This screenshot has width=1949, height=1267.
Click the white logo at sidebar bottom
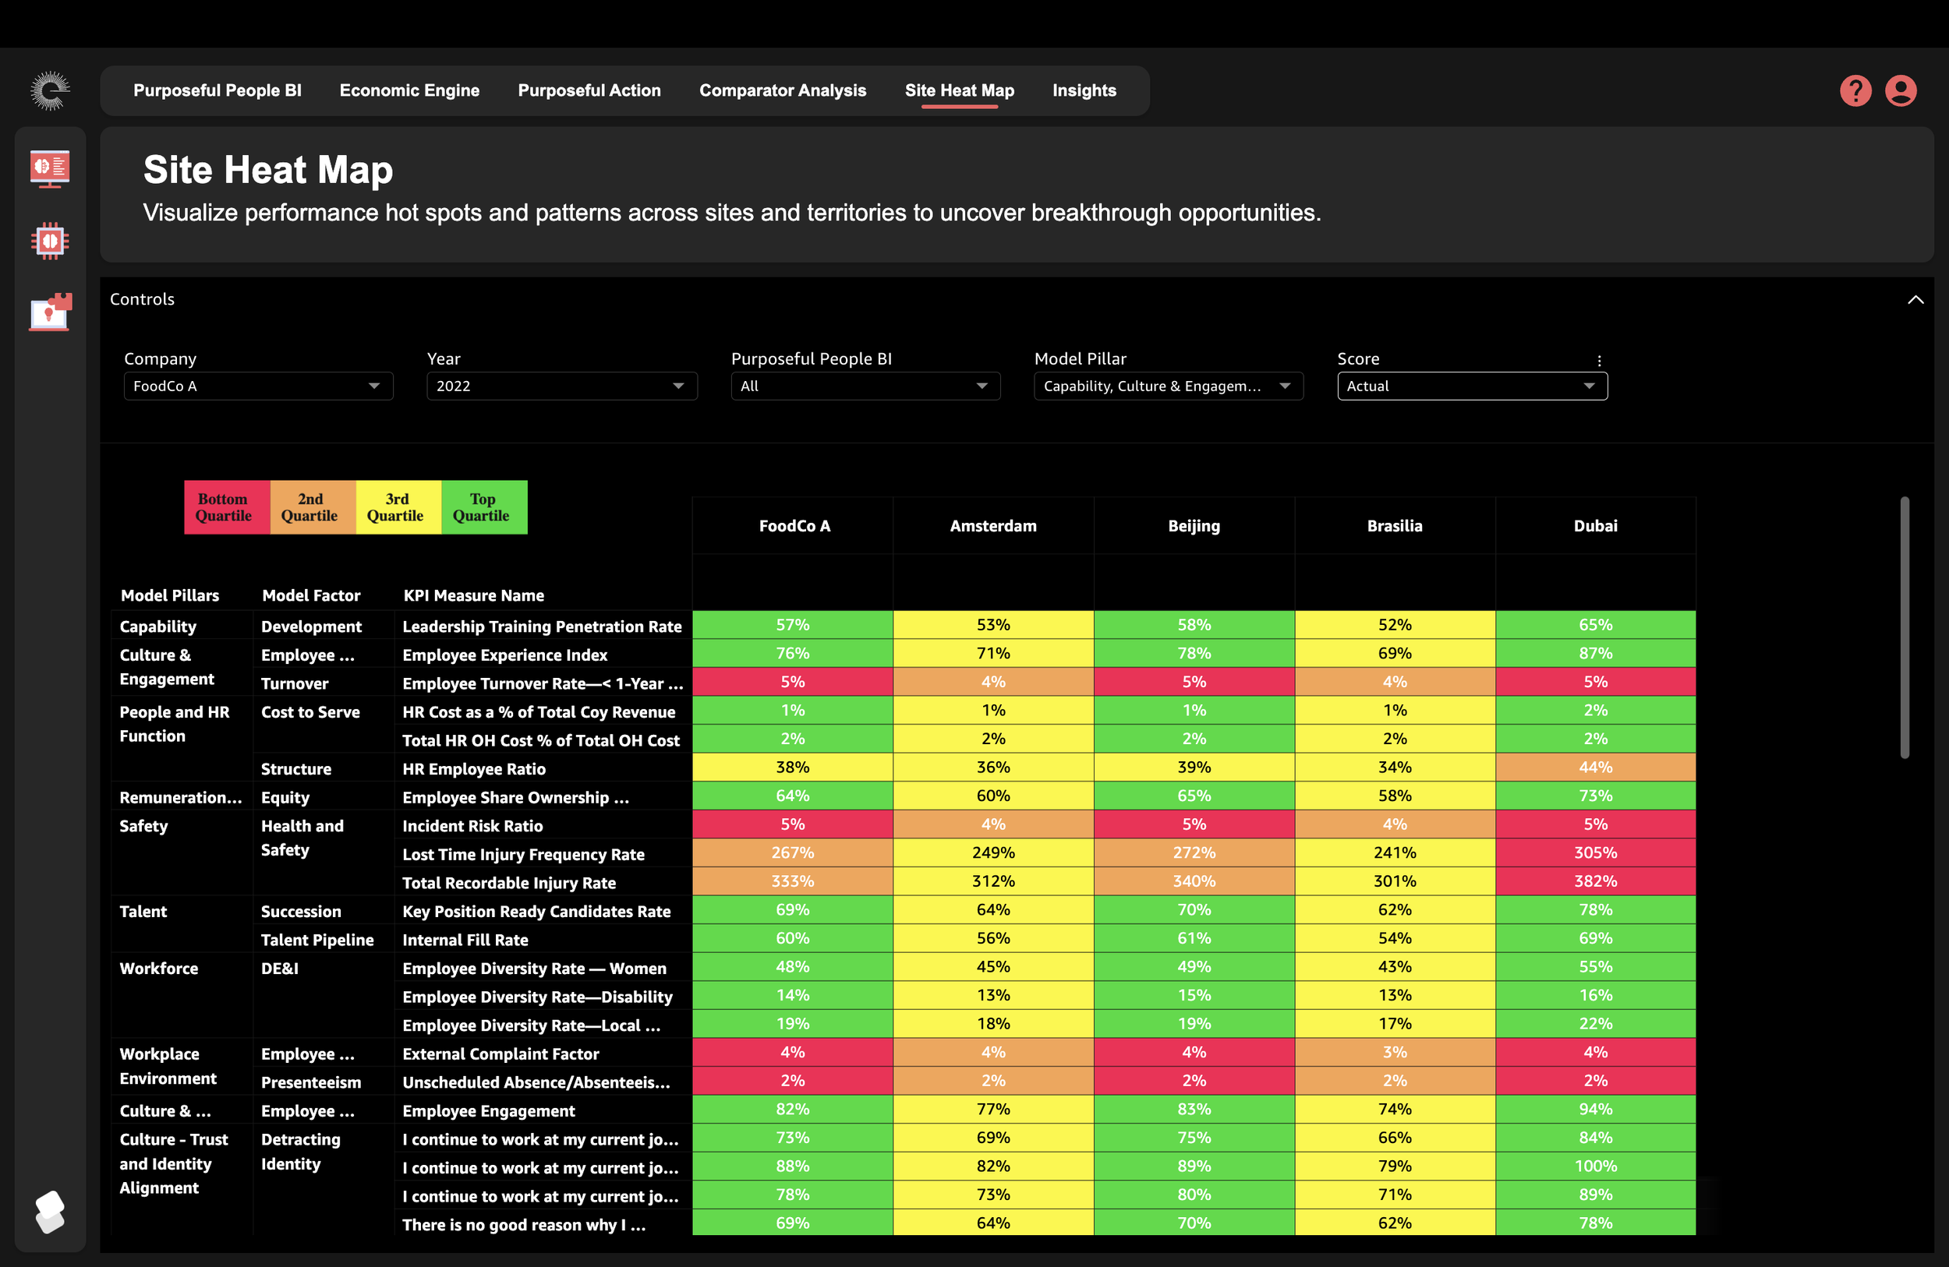pos(50,1211)
